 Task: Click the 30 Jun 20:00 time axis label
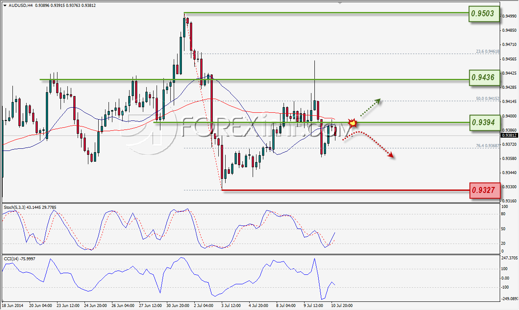178,306
